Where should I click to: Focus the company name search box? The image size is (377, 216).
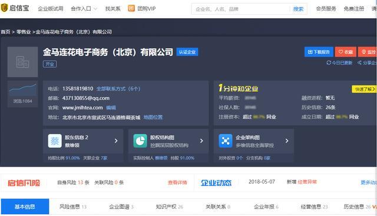[241, 9]
